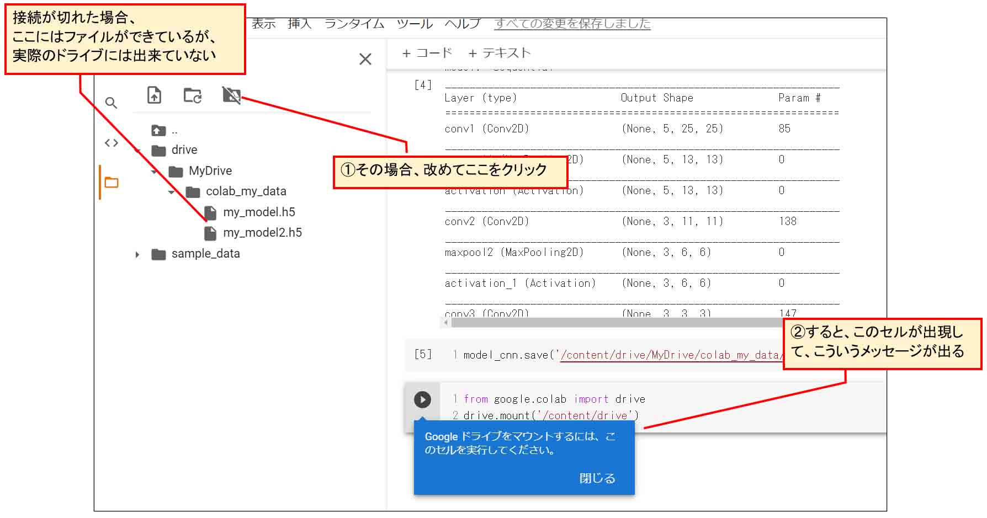Screen dimensions: 987x518
Task: Select the my_model.h5 file
Action: tap(258, 212)
